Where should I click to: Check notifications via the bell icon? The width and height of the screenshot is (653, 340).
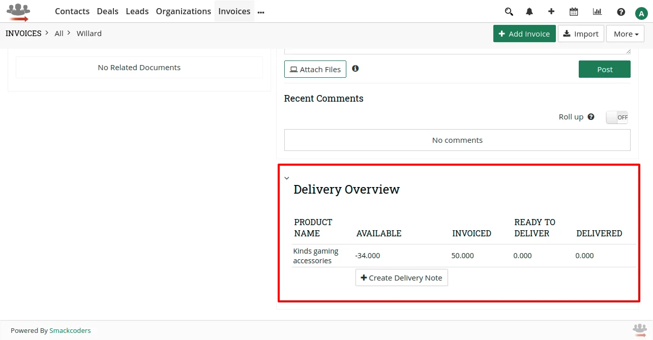tap(529, 11)
